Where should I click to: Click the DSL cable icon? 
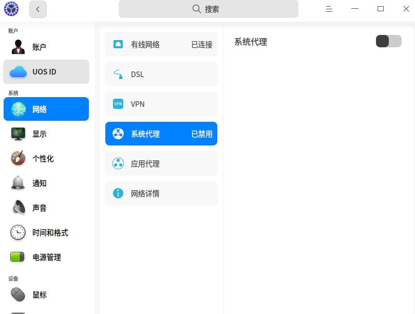118,74
